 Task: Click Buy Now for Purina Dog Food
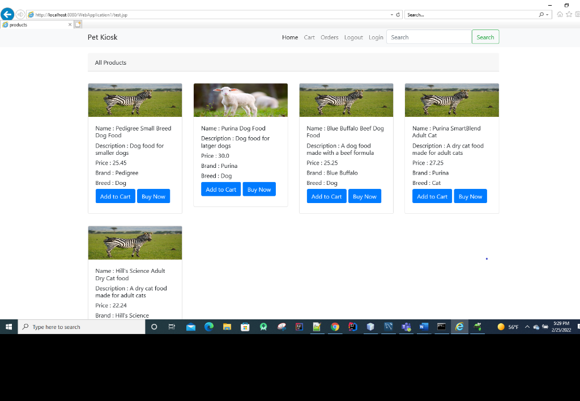[259, 189]
